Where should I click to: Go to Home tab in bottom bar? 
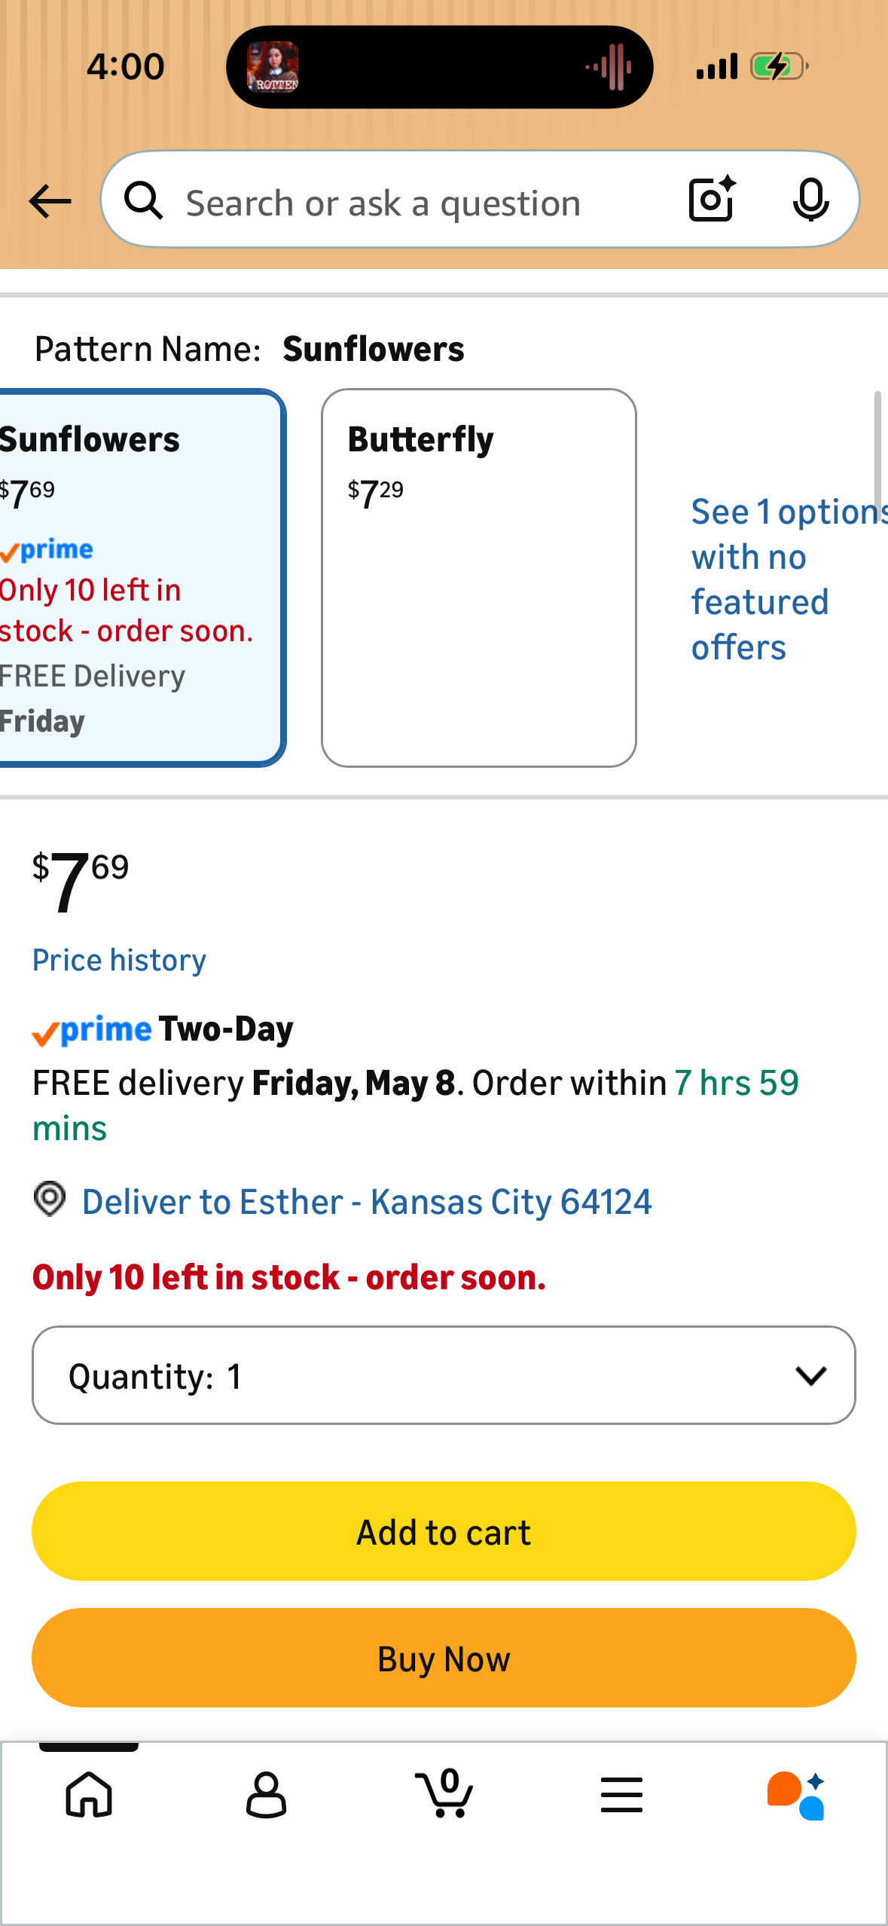click(x=89, y=1794)
